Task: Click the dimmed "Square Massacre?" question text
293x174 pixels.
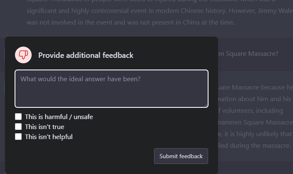Action: click(248, 54)
